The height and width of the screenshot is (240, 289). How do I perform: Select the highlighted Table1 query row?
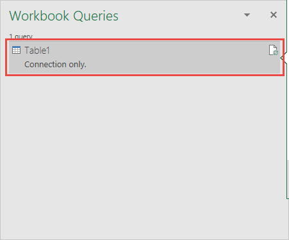(x=145, y=57)
